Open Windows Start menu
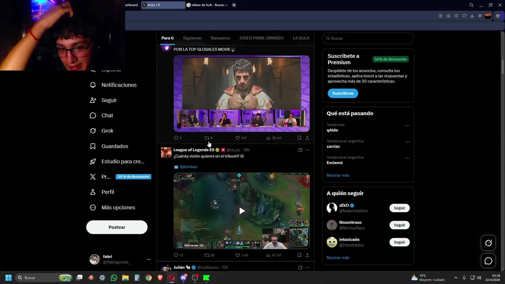The height and width of the screenshot is (284, 505). [x=8, y=278]
